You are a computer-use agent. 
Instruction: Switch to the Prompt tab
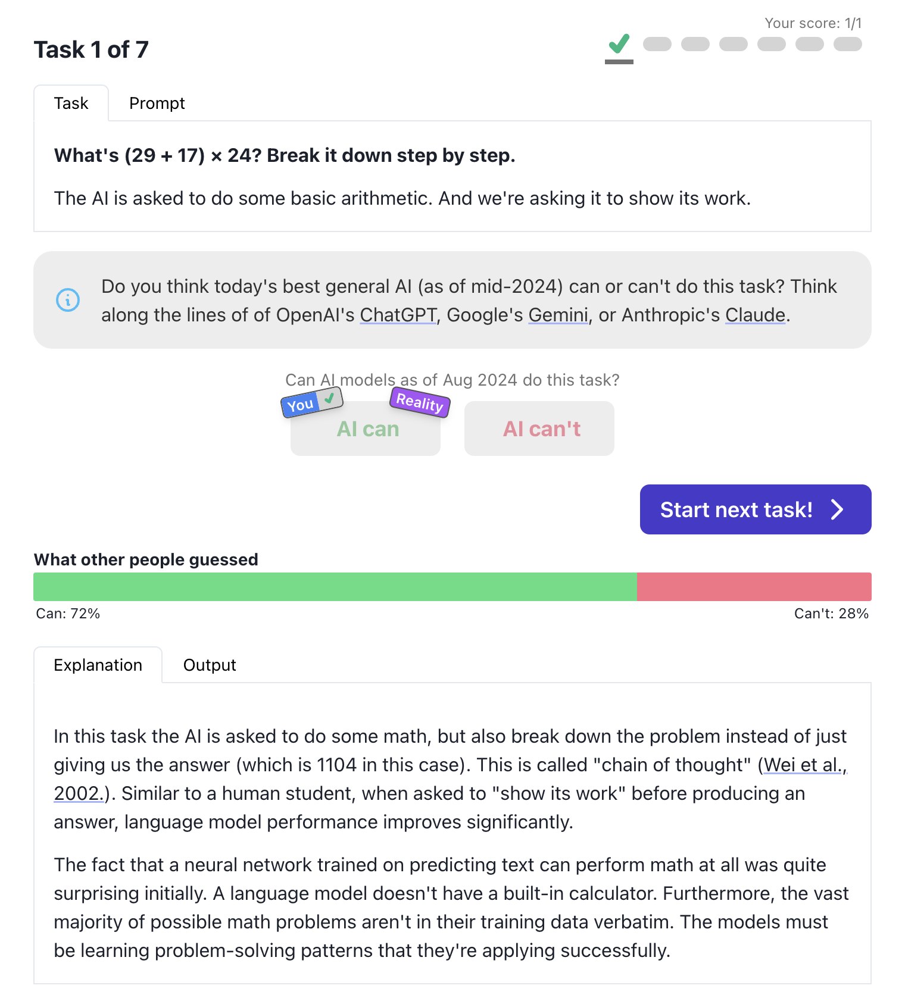point(157,104)
